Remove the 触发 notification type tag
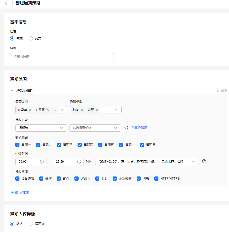 click(x=82, y=110)
